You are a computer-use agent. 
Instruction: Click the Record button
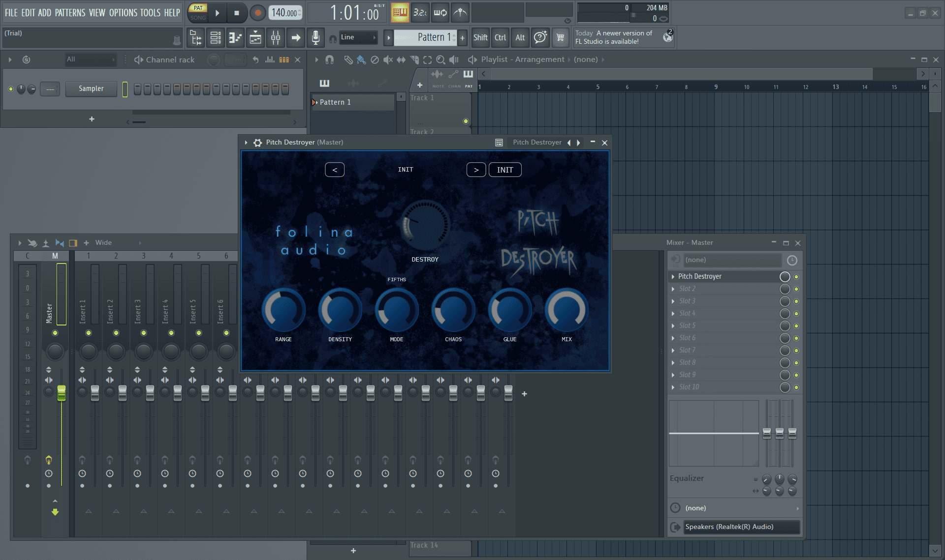[x=257, y=13]
